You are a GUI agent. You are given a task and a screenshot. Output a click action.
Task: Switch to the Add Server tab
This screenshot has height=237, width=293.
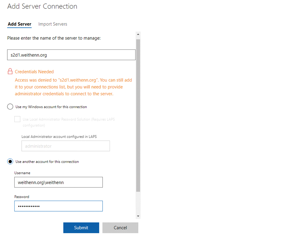tap(19, 24)
